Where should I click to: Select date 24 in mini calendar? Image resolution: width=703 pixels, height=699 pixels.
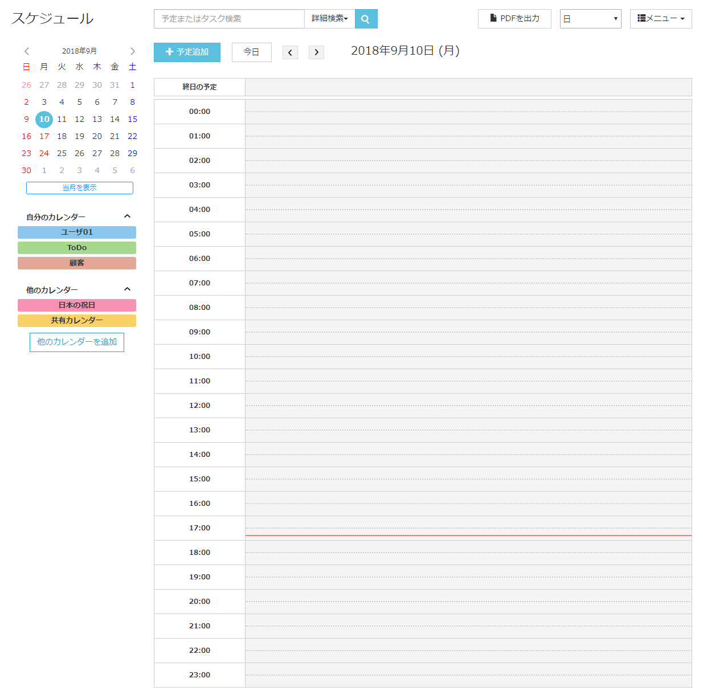point(44,154)
